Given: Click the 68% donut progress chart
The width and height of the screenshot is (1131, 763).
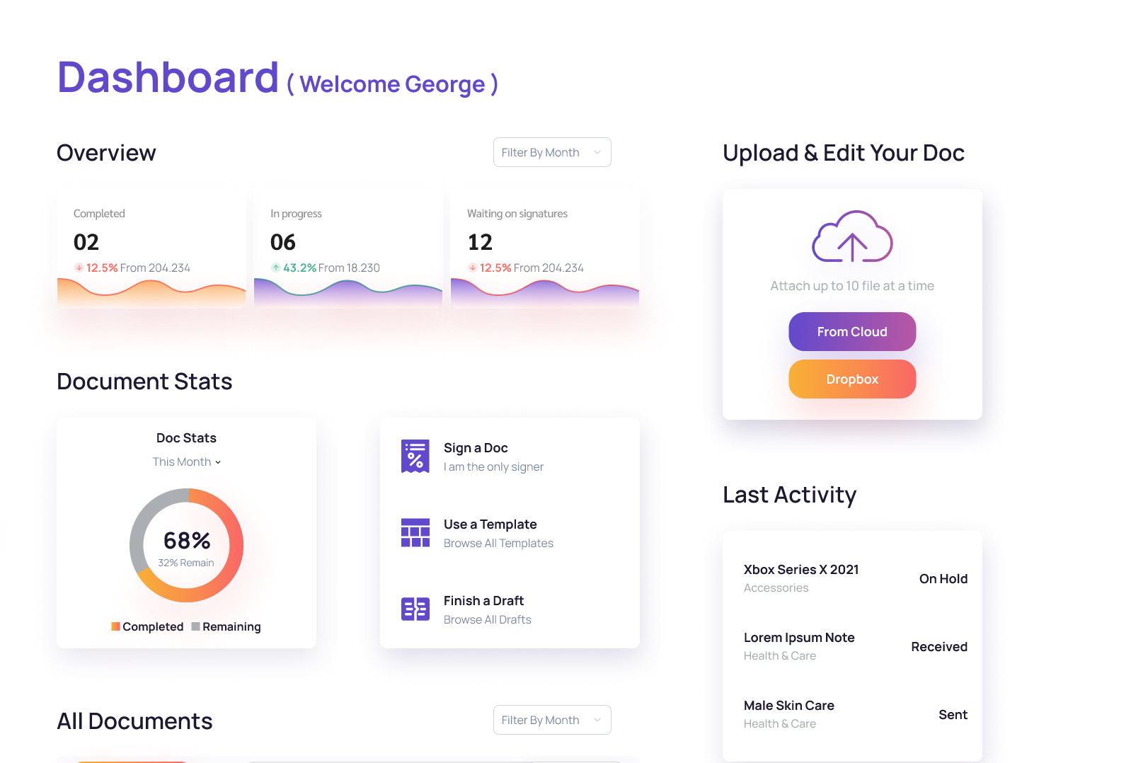Looking at the screenshot, I should pyautogui.click(x=186, y=545).
